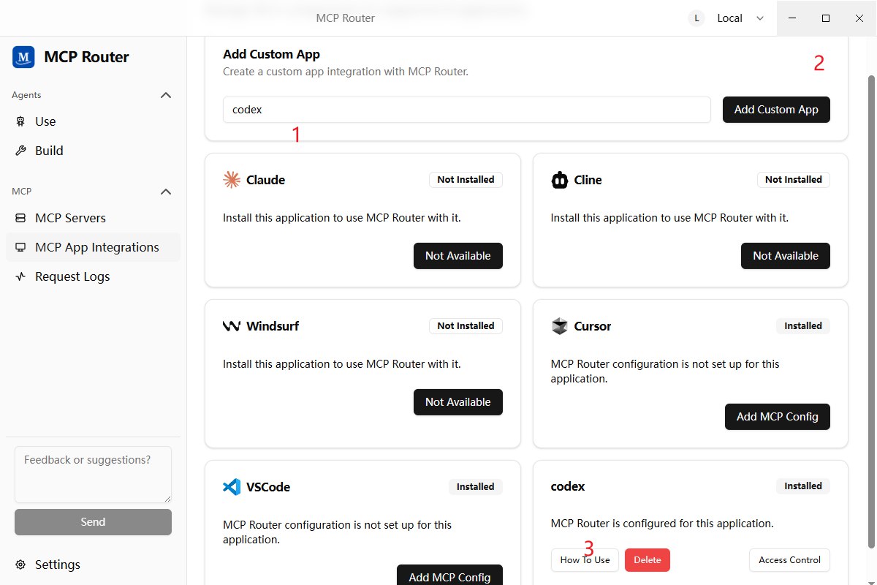Screen dimensions: 877x585
Task: Click the Build wrench icon
Action: click(x=20, y=151)
